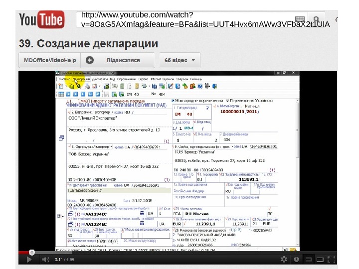Image resolution: width=359 pixels, height=269 pixels.
Task: Click bus icon in box 21 row
Action: pyautogui.click(x=142, y=223)
